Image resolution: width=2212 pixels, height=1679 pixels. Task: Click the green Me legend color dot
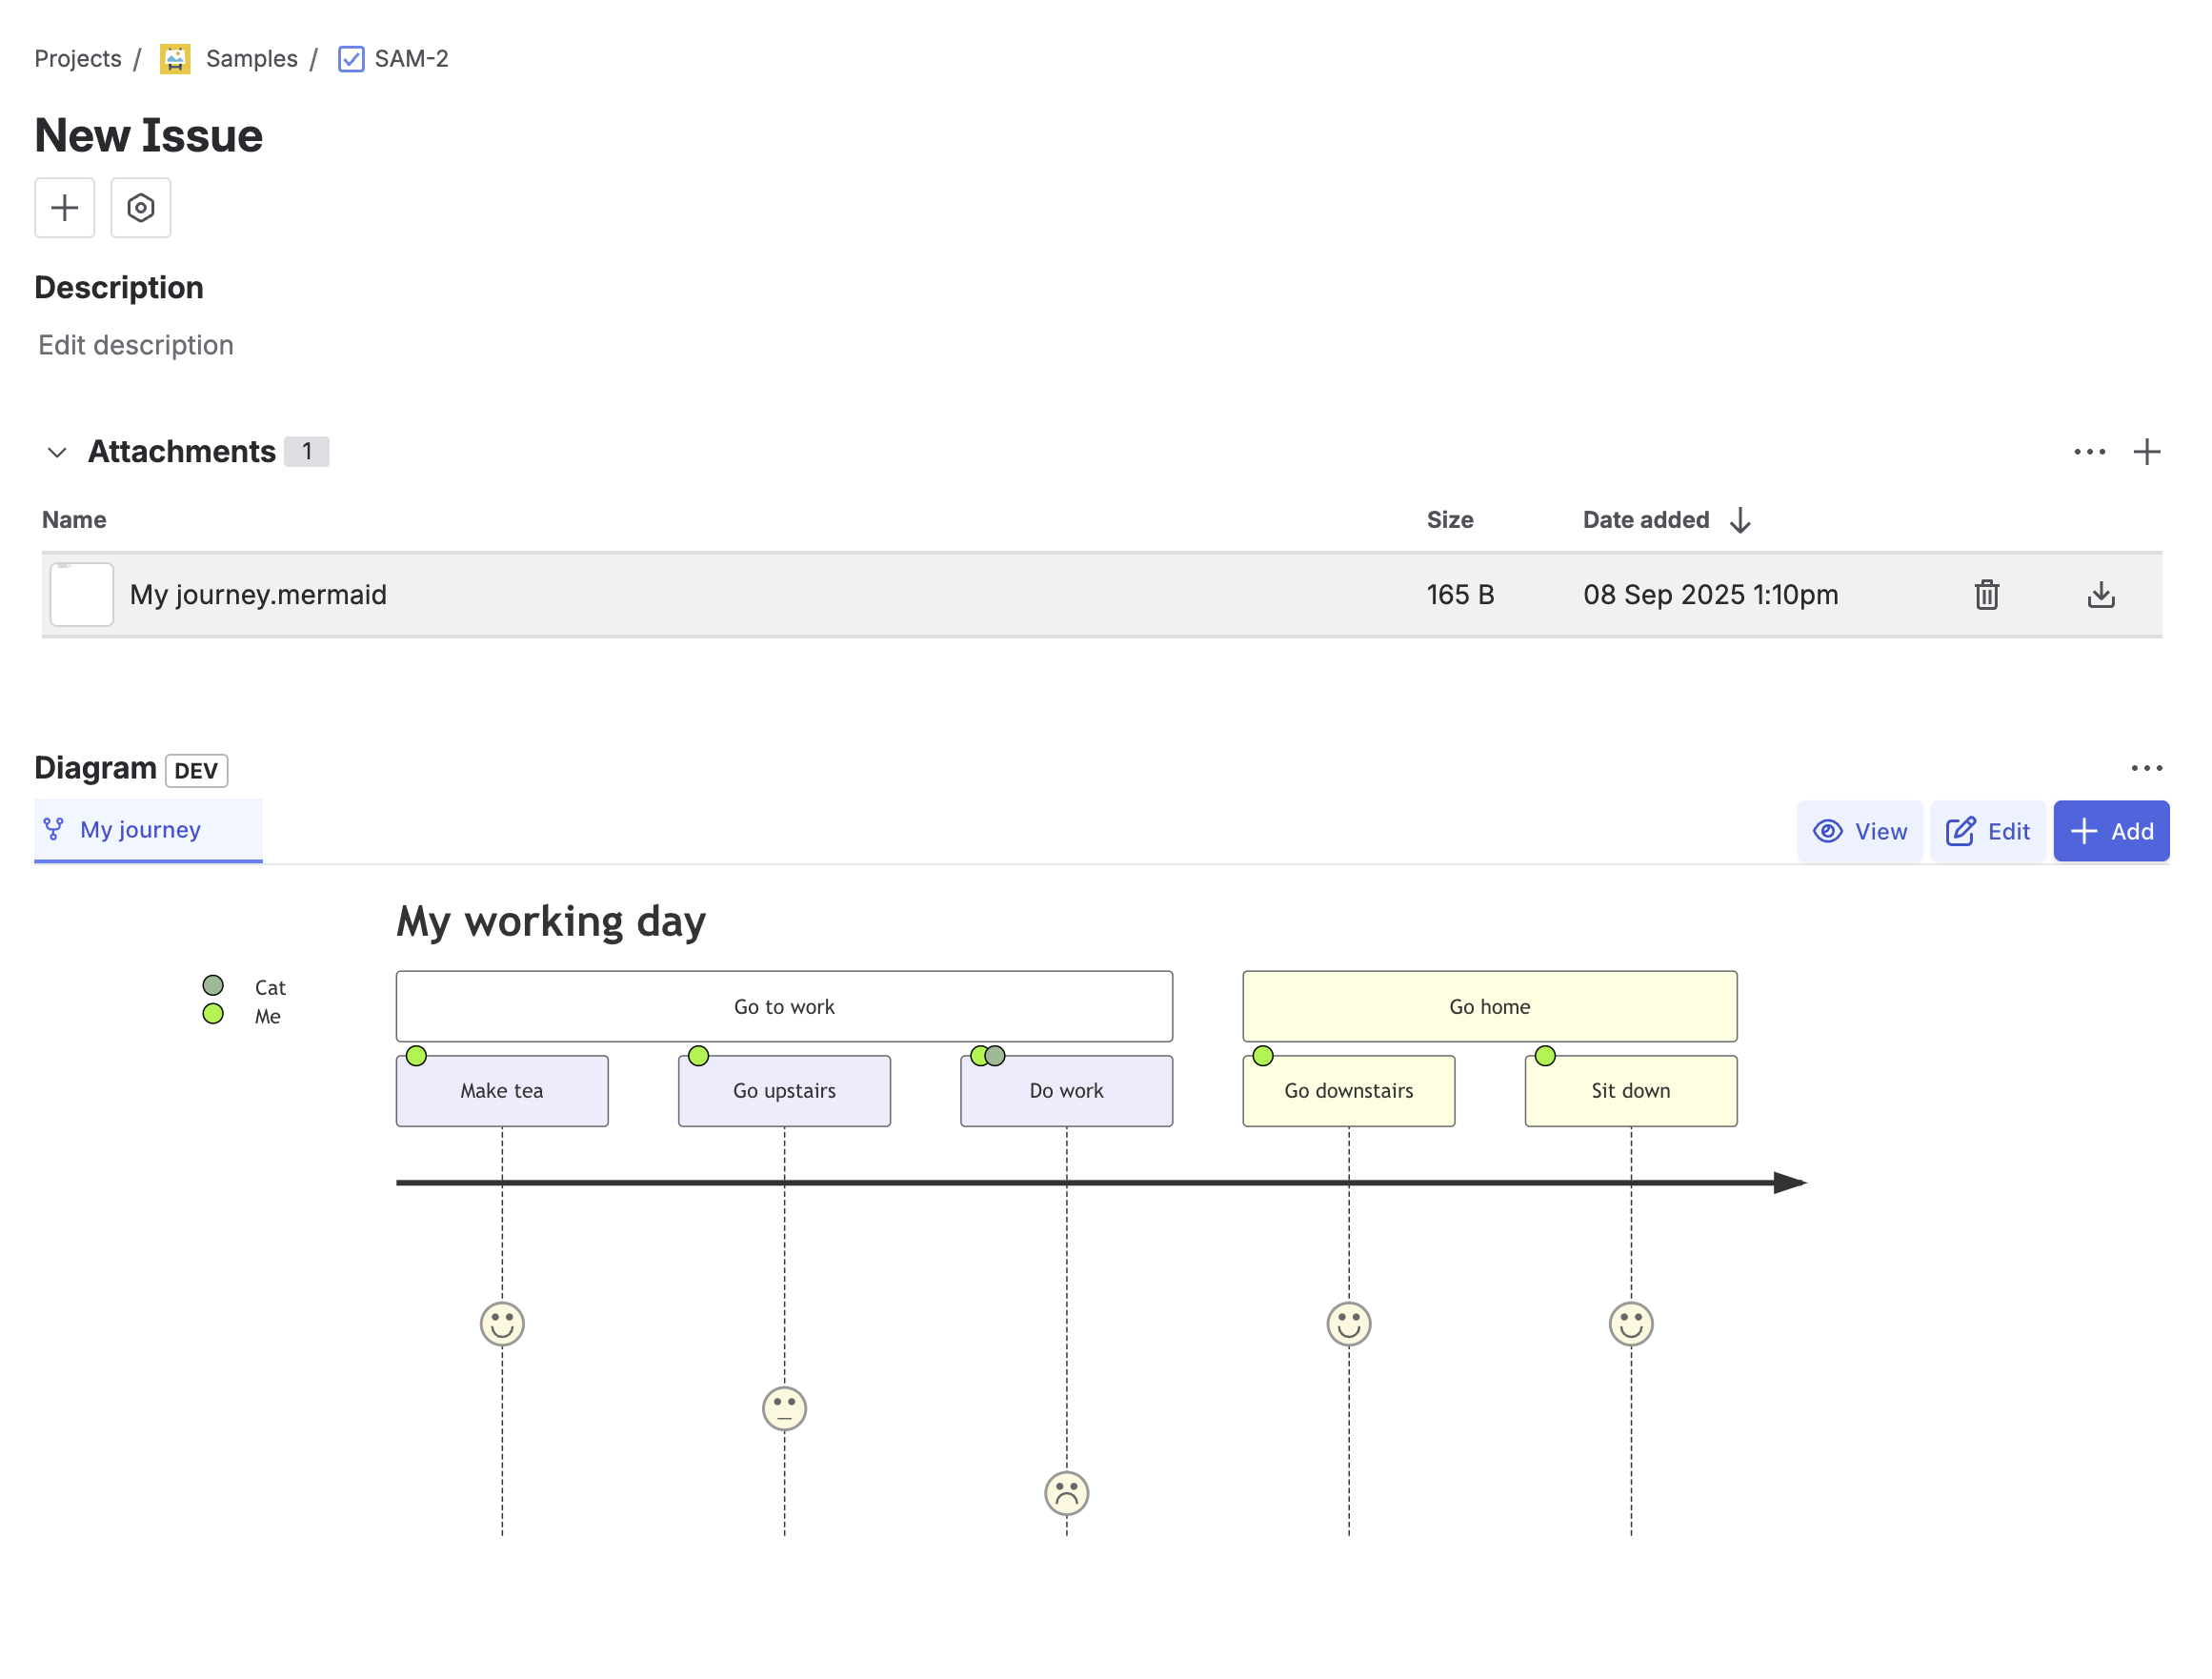click(213, 1014)
